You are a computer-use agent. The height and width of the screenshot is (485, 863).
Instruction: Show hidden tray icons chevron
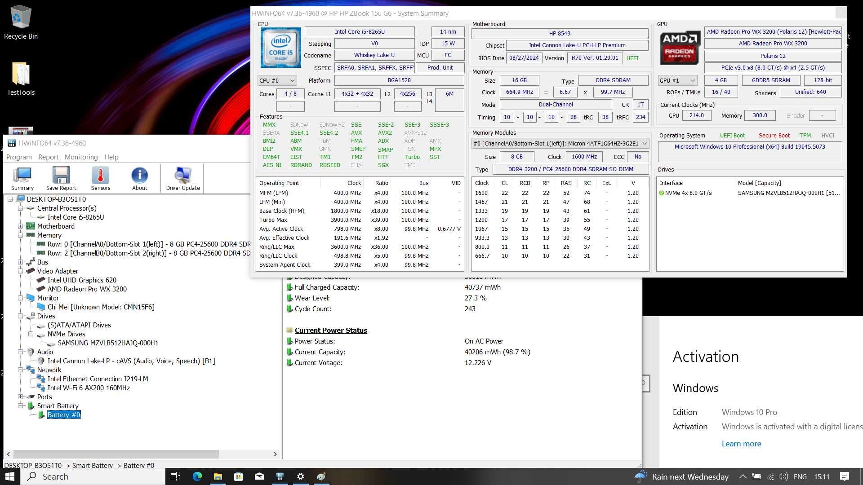pos(743,477)
